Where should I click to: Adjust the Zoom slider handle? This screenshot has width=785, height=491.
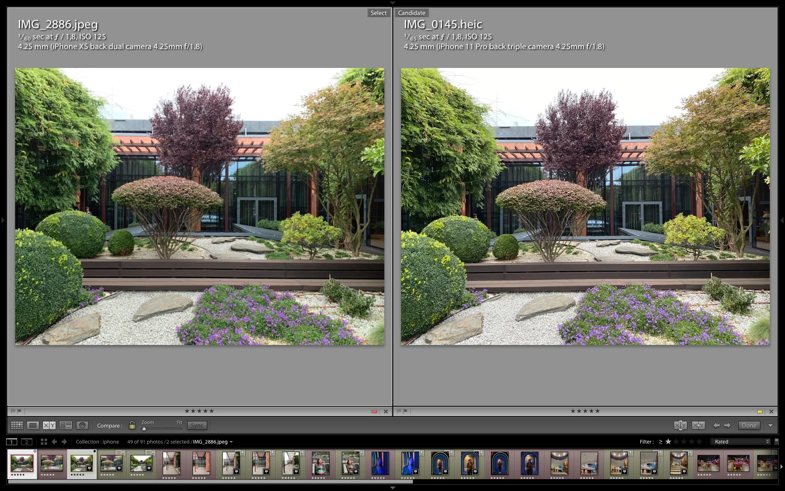click(x=144, y=428)
